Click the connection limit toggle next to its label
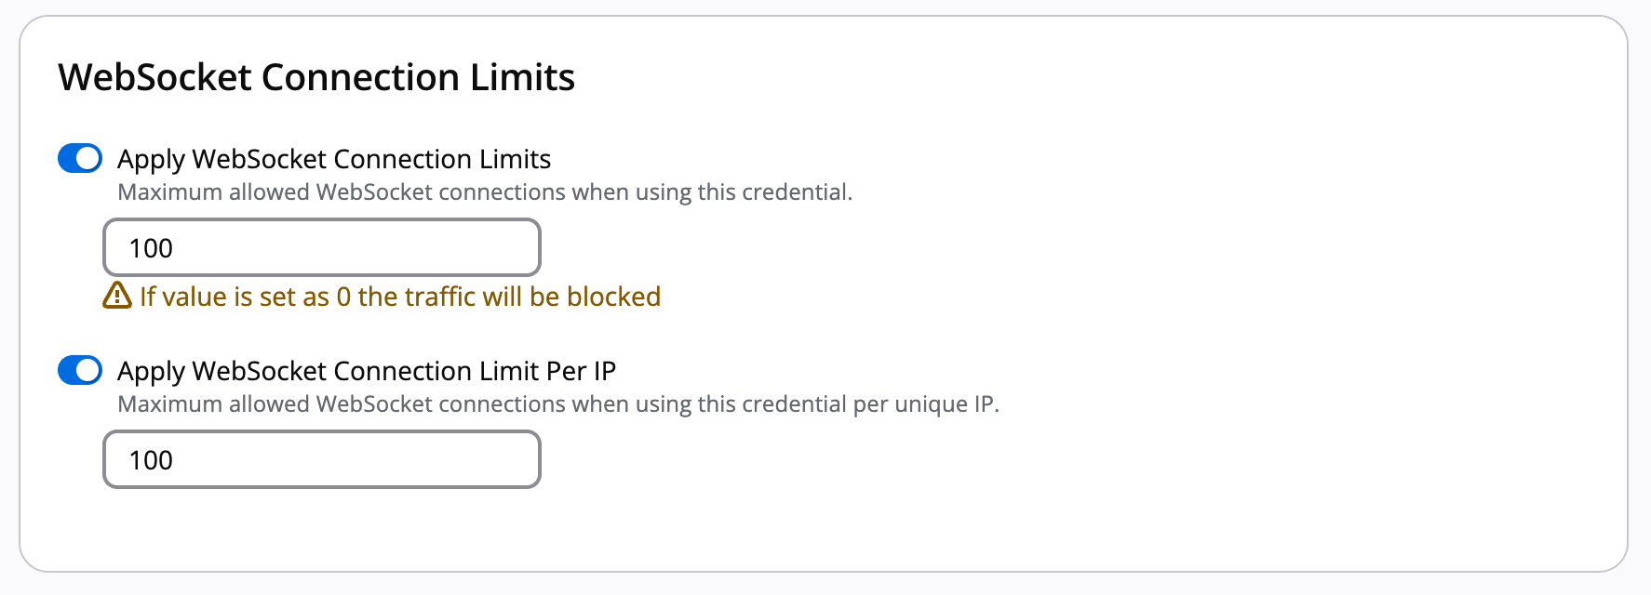 (x=80, y=159)
